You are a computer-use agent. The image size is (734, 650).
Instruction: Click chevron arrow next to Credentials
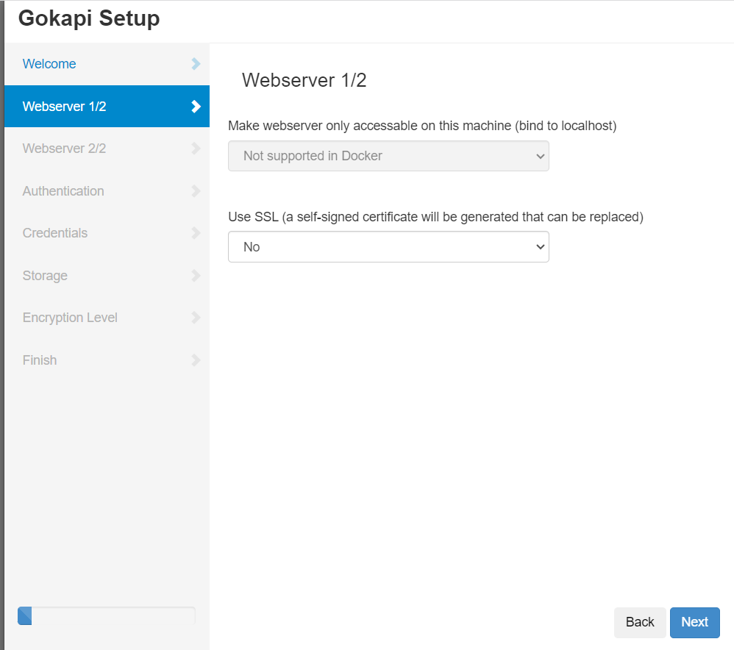point(196,233)
